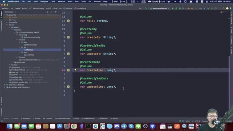
Task: Select data.sql in project tree
Action: click(x=13, y=72)
